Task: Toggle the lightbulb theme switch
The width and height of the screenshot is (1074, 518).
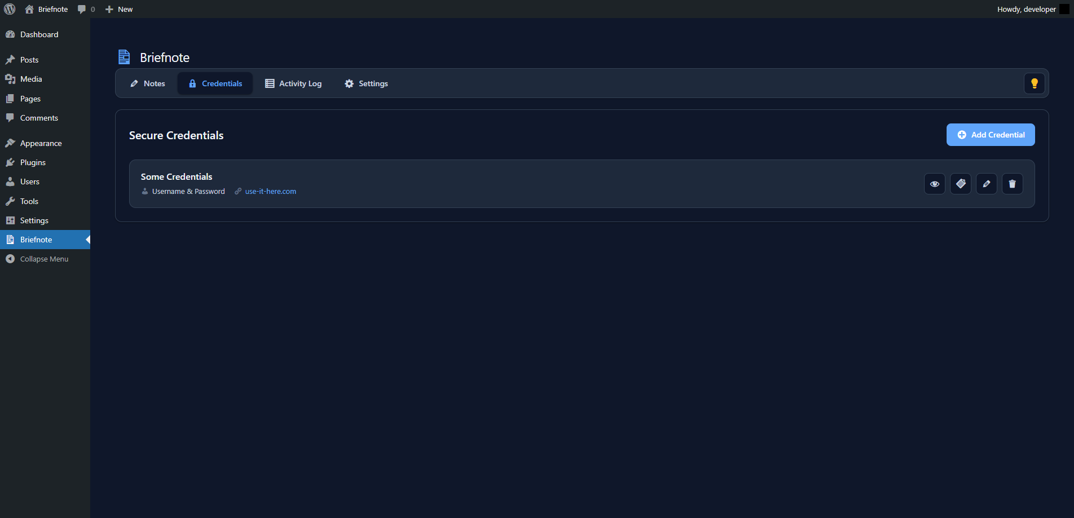Action: click(1035, 83)
